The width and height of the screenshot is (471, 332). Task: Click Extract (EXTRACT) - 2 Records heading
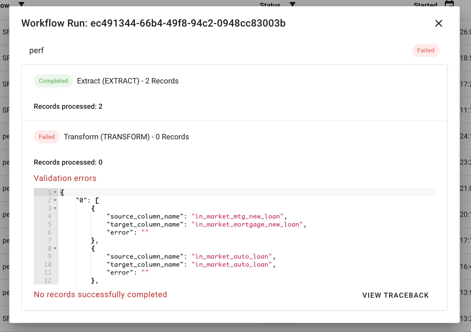pyautogui.click(x=128, y=81)
